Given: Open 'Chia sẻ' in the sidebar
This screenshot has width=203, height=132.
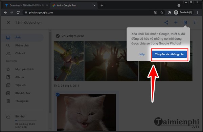Looking at the screenshot, I should tap(22, 53).
